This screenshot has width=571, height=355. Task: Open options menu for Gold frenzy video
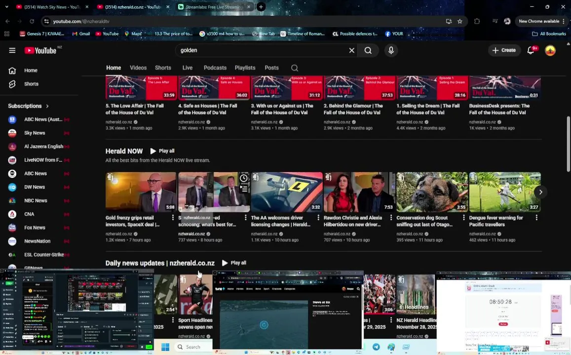tap(173, 217)
